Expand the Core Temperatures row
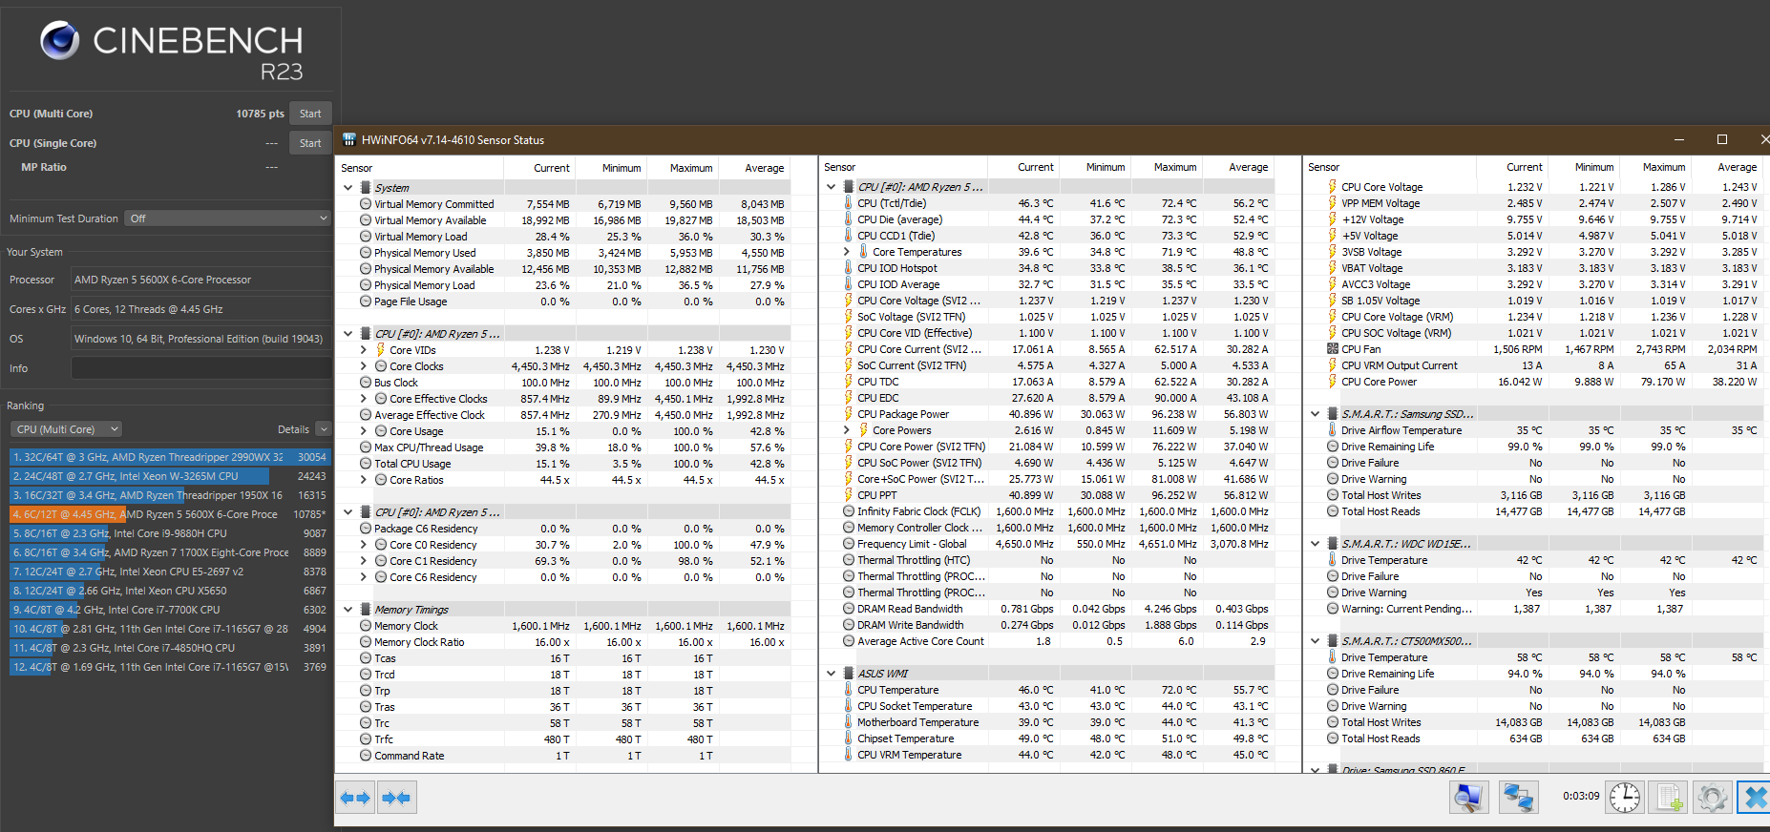This screenshot has height=832, width=1770. [847, 252]
